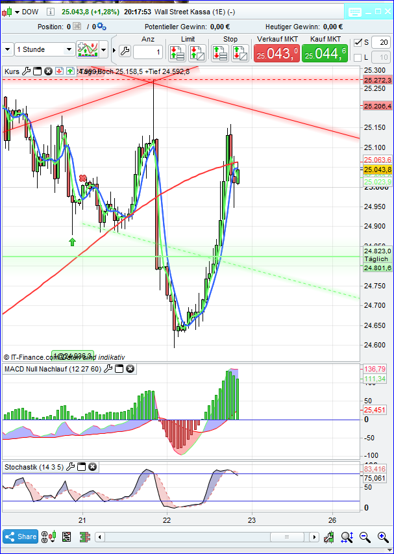Remove the Kurs panel with X icon
394x554 pixels.
tap(48, 71)
